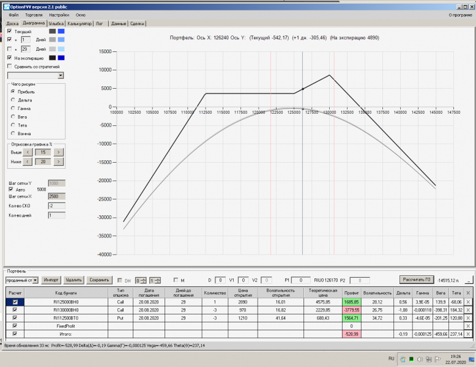Click the RU language indicator
The width and height of the screenshot is (476, 367).
coord(391,358)
